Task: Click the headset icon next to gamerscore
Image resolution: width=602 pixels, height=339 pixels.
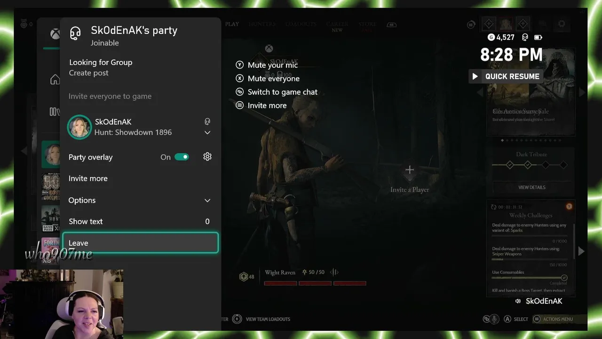Action: [x=525, y=37]
